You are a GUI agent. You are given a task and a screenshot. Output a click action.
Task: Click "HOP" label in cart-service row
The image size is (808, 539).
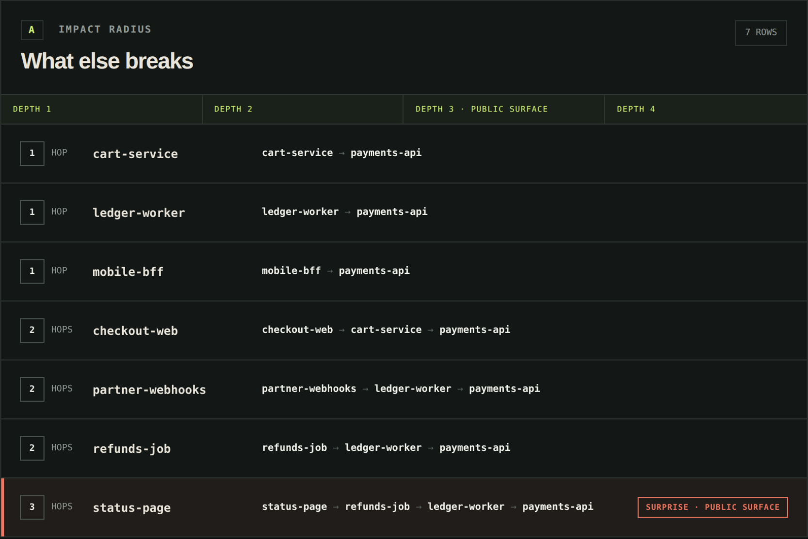pos(59,153)
